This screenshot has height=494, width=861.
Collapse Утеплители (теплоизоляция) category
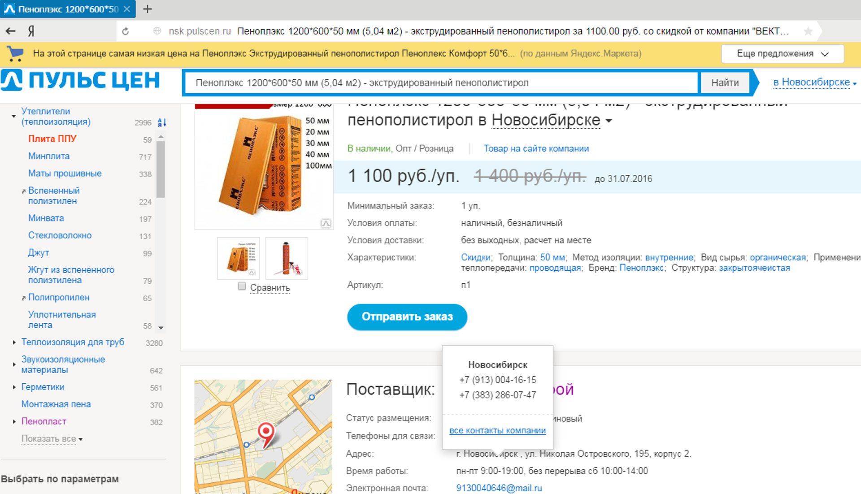pyautogui.click(x=14, y=117)
